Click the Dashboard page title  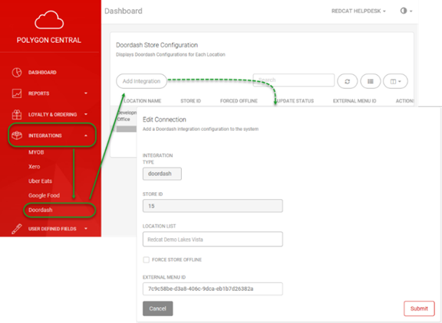(x=124, y=11)
